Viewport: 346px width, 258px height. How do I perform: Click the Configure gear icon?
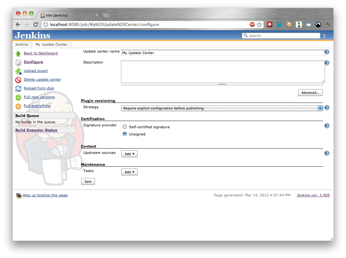[18, 62]
